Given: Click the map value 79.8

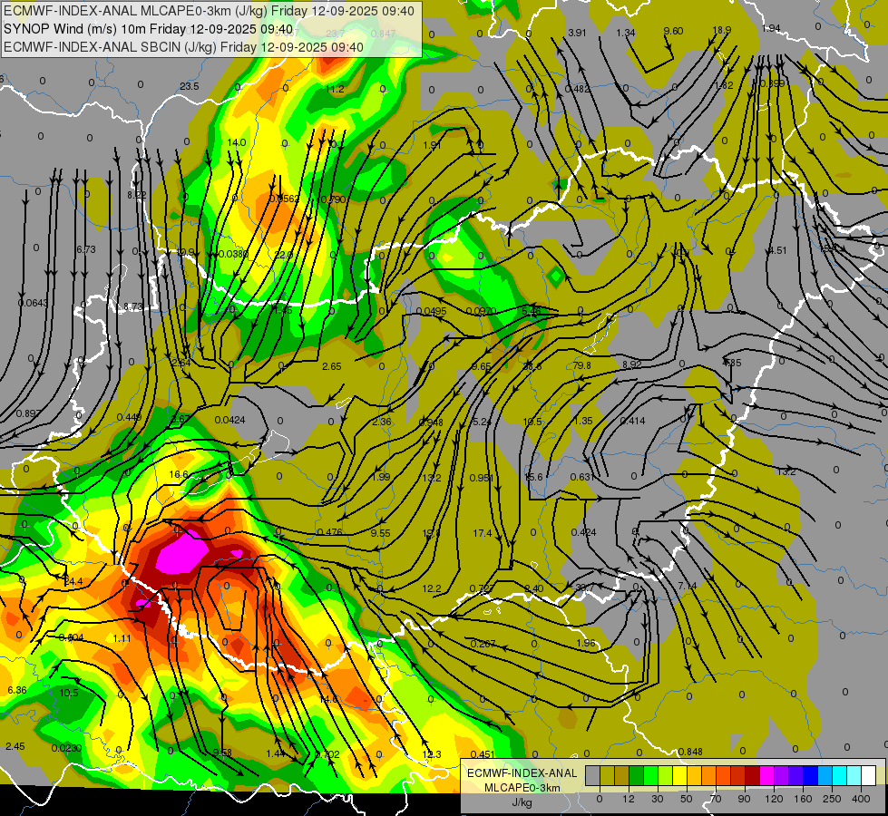Looking at the screenshot, I should click(x=582, y=365).
